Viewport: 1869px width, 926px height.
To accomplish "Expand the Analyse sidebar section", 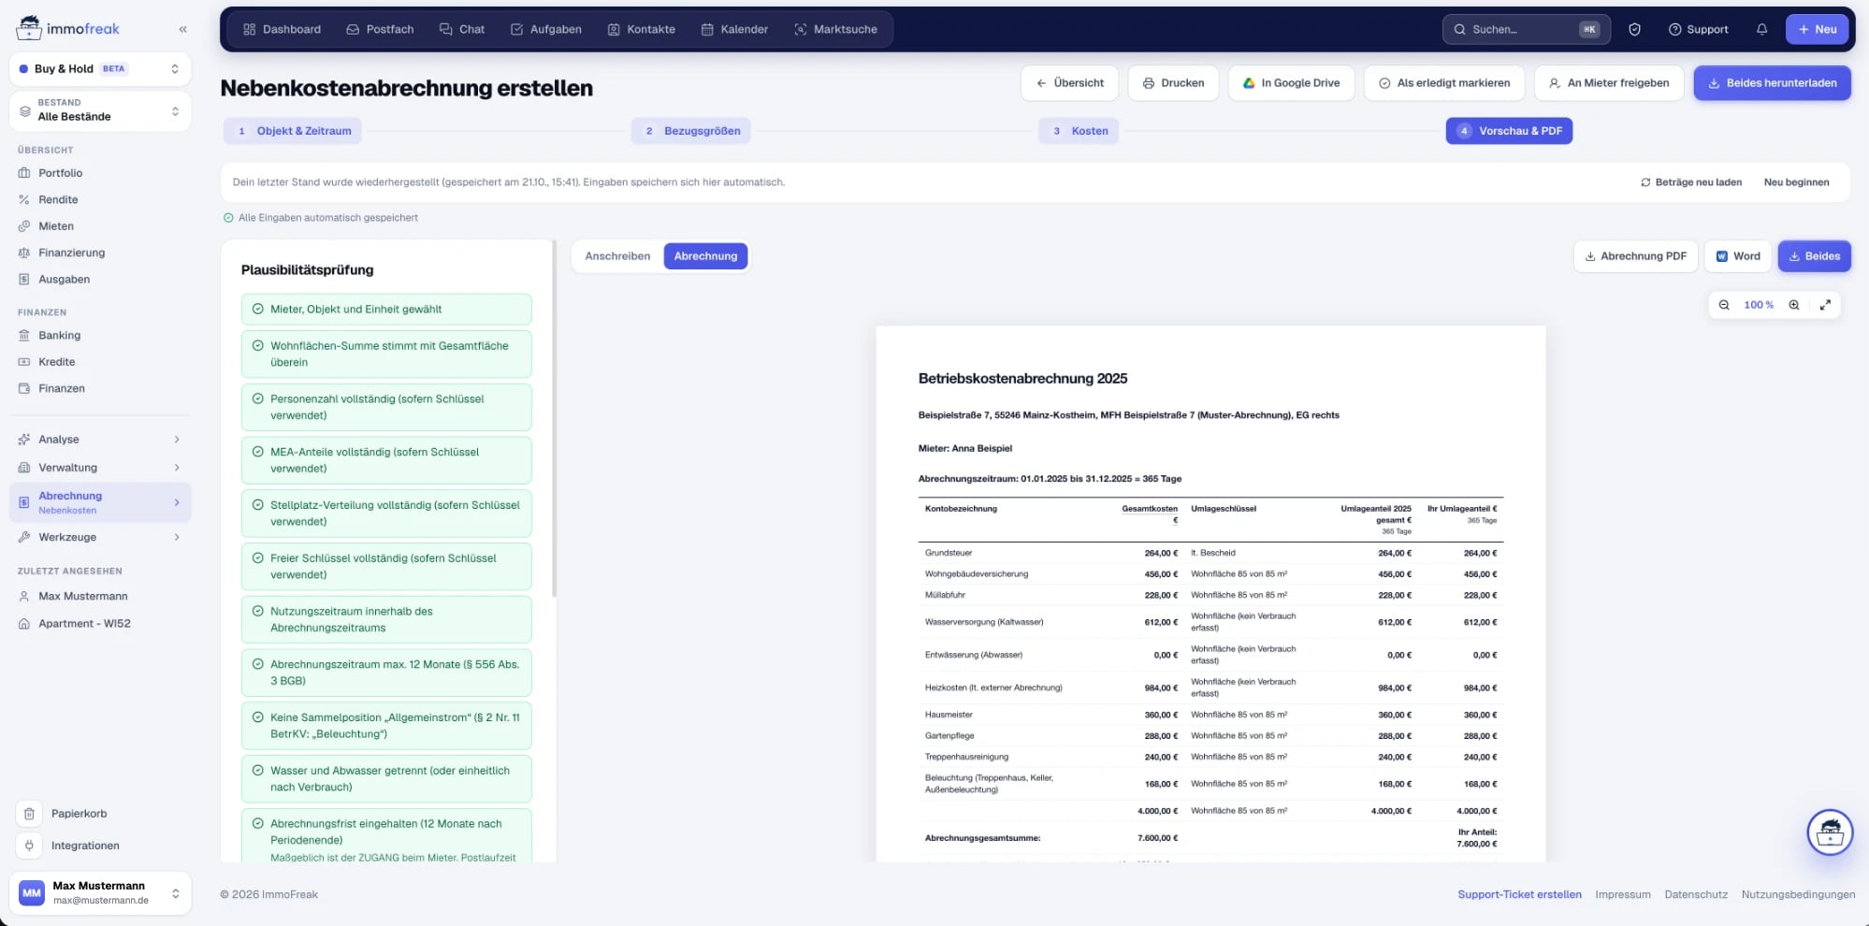I will pyautogui.click(x=100, y=440).
